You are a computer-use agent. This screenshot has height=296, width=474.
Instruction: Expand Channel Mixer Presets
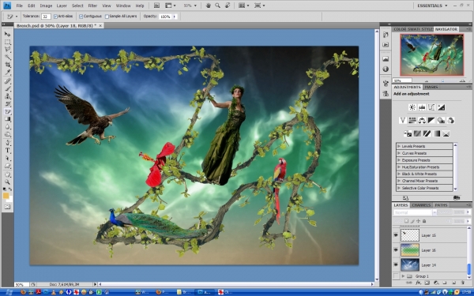point(399,181)
